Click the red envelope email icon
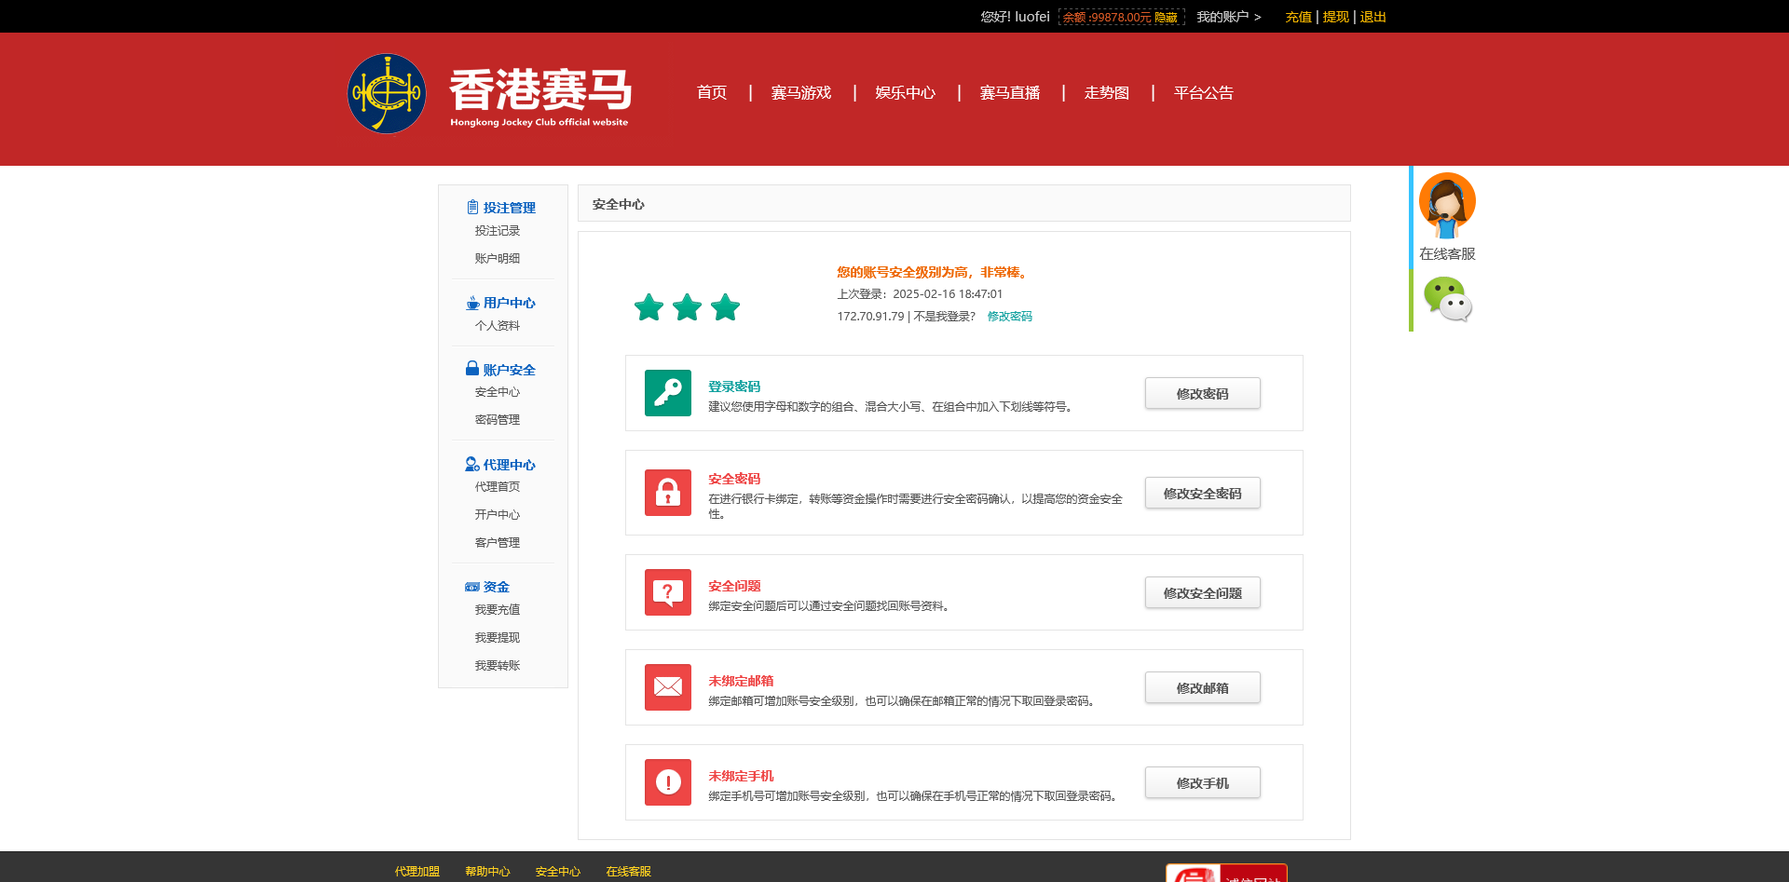Viewport: 1789px width, 882px height. (x=667, y=687)
